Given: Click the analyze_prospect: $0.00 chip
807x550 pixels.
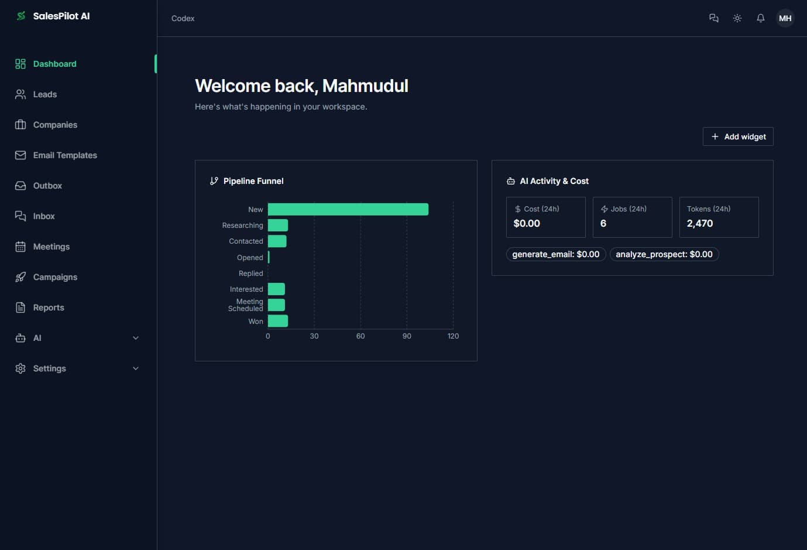Looking at the screenshot, I should click(x=664, y=254).
